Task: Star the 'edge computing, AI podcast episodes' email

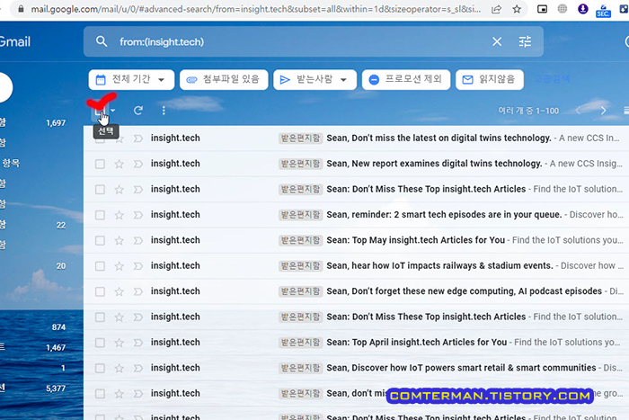Action: point(120,291)
